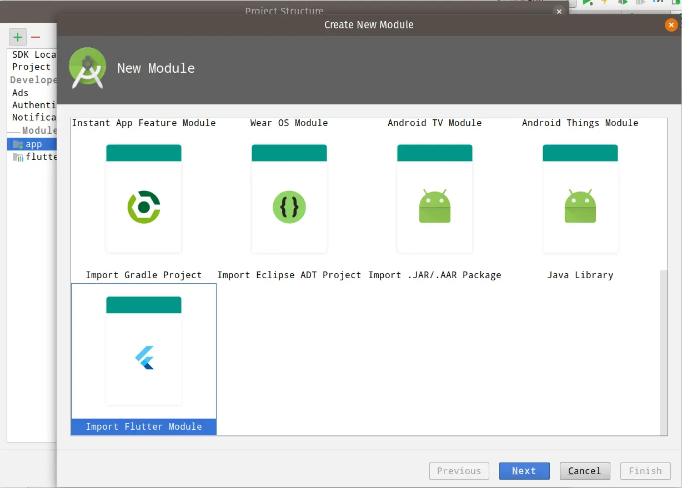
Task: Click the Next button
Action: pyautogui.click(x=524, y=471)
